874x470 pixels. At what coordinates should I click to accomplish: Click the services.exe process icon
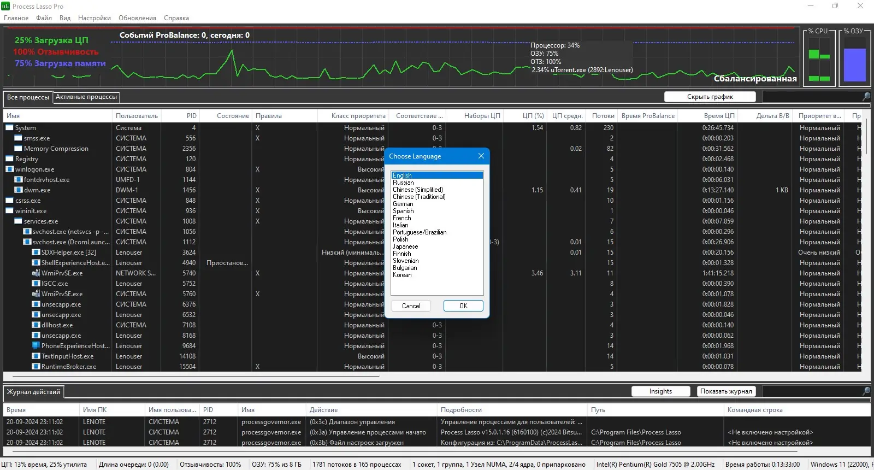[x=18, y=221]
